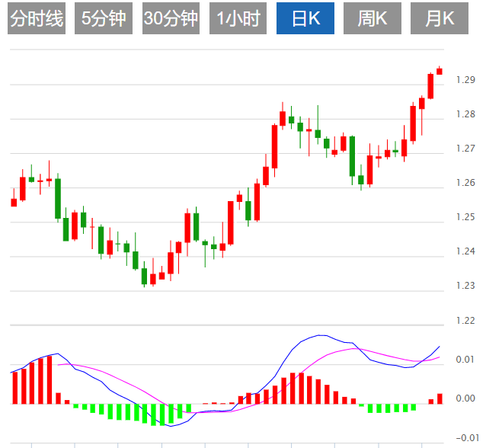The height and width of the screenshot is (448, 486).
Task: Select the 30分钟 interval tab
Action: click(171, 18)
